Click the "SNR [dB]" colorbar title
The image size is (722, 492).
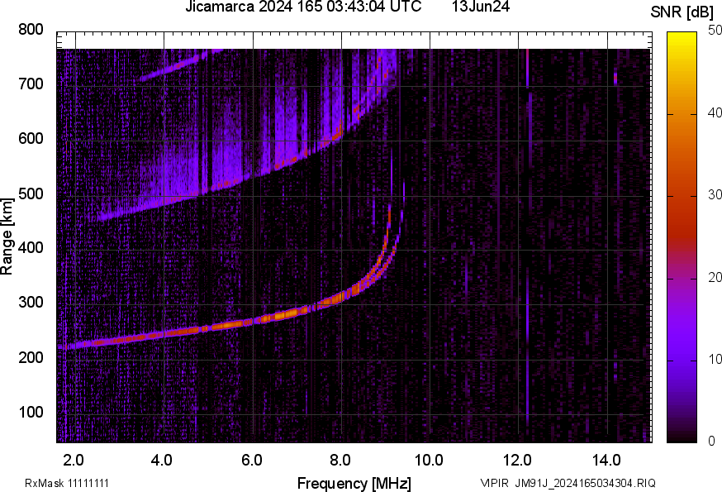tap(682, 12)
